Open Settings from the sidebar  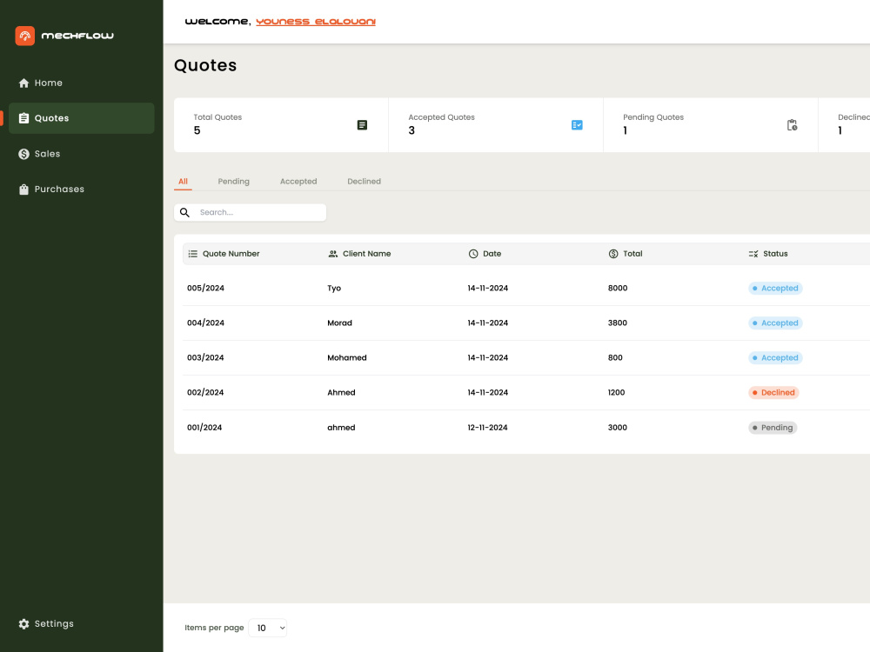coord(82,623)
